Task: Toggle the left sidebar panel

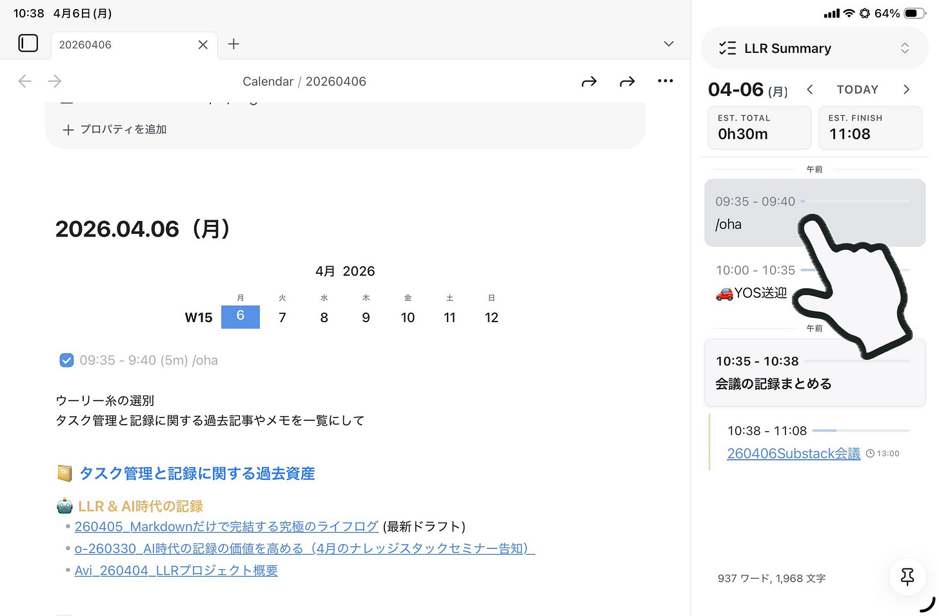Action: [x=28, y=43]
